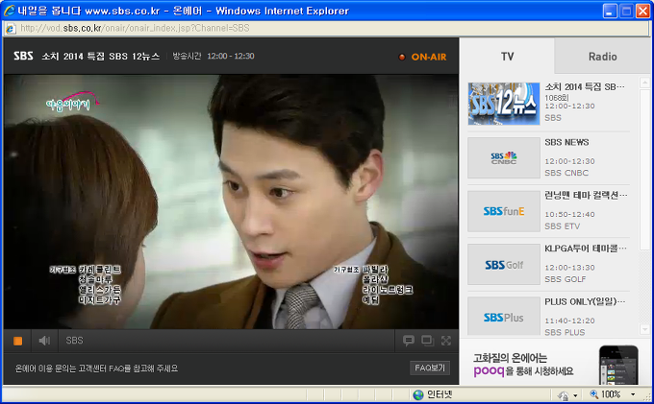Click the phone image in pooq banner
The image size is (654, 404).
click(x=618, y=365)
